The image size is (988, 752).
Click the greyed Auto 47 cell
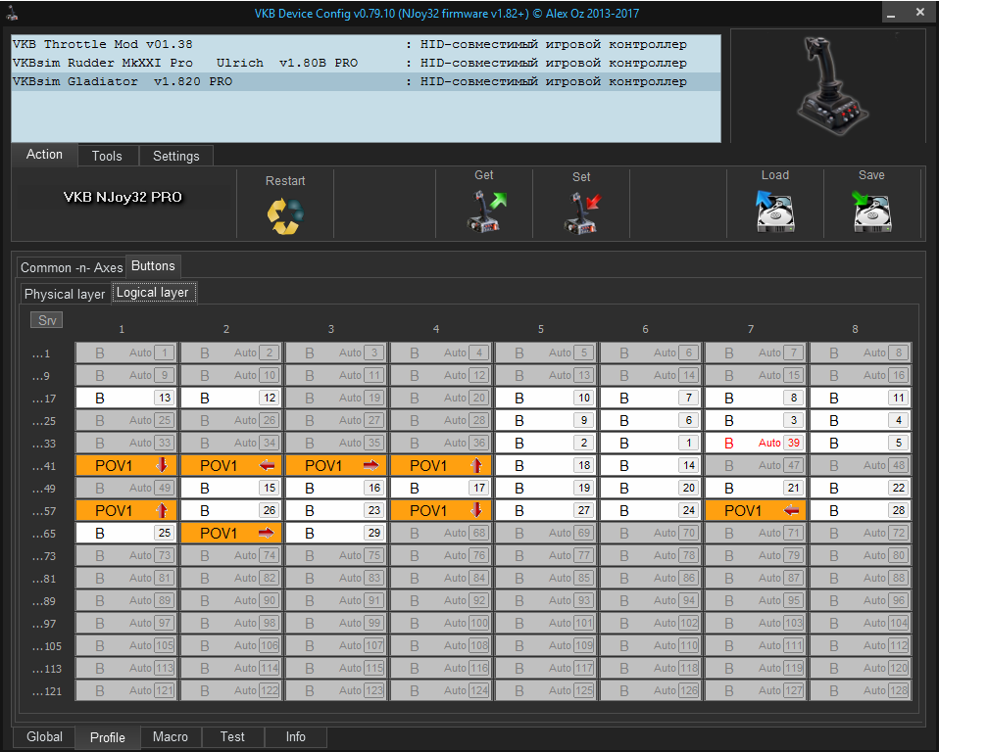click(x=756, y=466)
